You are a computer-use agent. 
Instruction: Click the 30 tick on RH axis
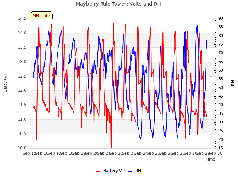coord(221,122)
